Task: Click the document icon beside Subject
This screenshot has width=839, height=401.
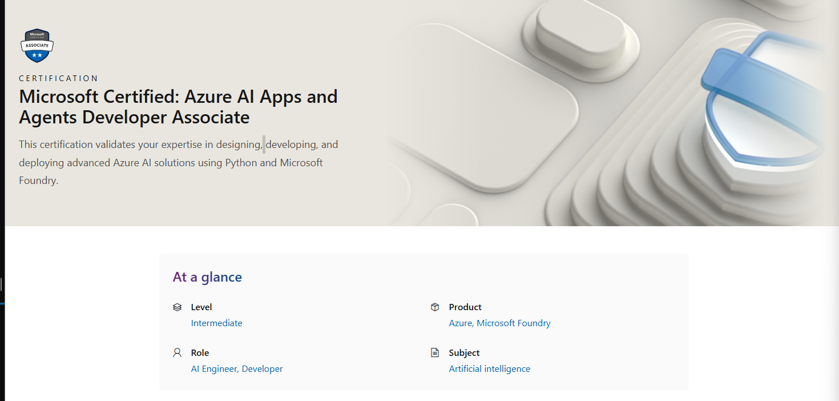Action: 435,353
